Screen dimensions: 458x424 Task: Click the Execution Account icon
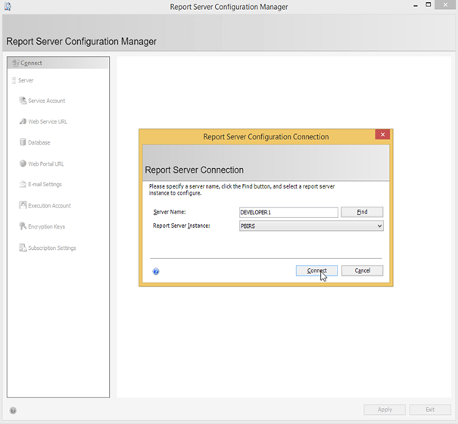(x=23, y=205)
